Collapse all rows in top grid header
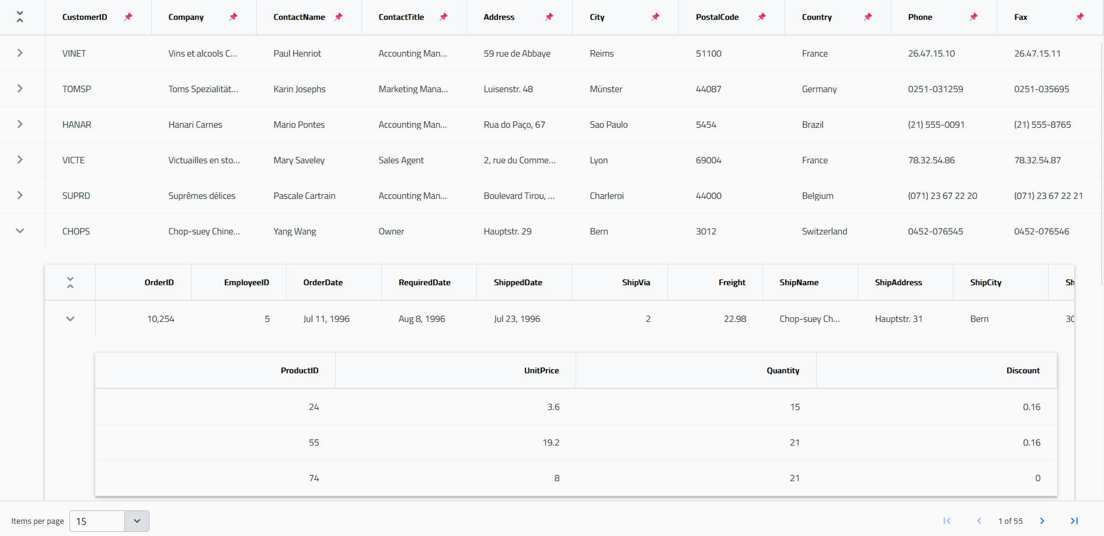This screenshot has height=536, width=1104. click(20, 17)
